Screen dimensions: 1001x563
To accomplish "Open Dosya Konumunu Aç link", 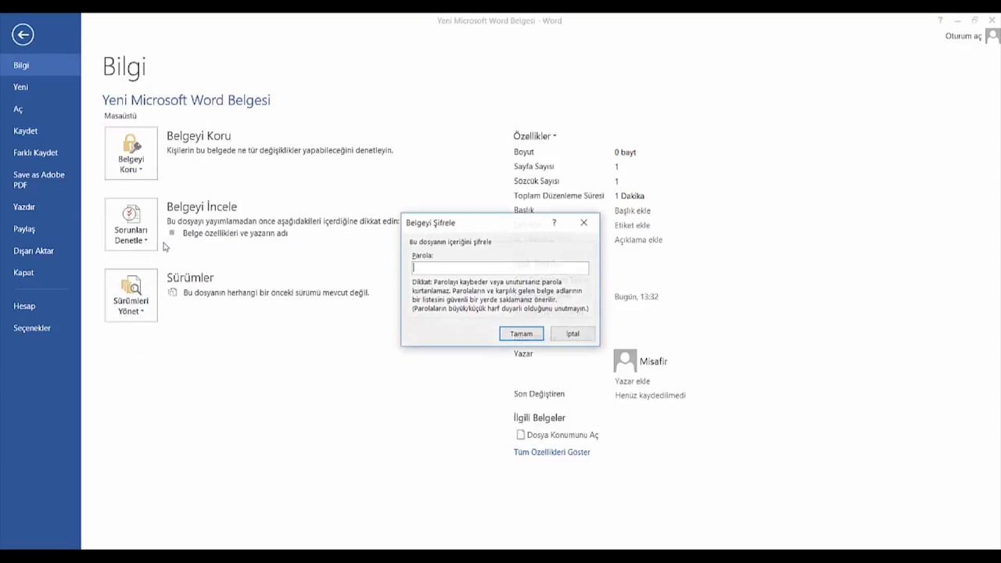I will click(558, 435).
